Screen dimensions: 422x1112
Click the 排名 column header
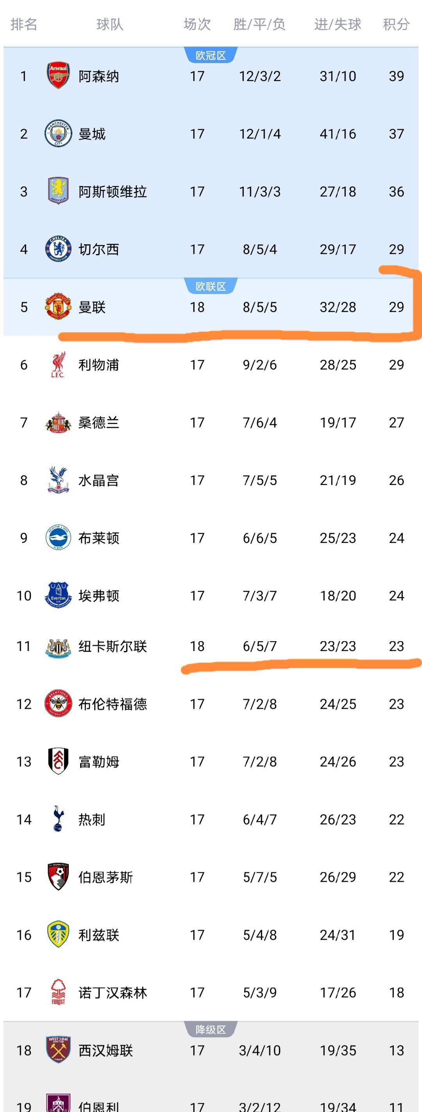[24, 24]
